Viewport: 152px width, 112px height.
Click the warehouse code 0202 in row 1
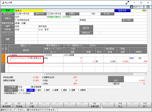46,58
